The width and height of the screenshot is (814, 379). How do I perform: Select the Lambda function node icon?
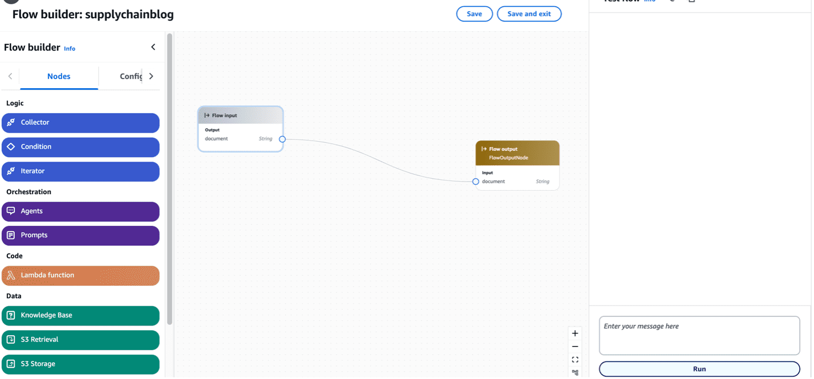pos(10,275)
